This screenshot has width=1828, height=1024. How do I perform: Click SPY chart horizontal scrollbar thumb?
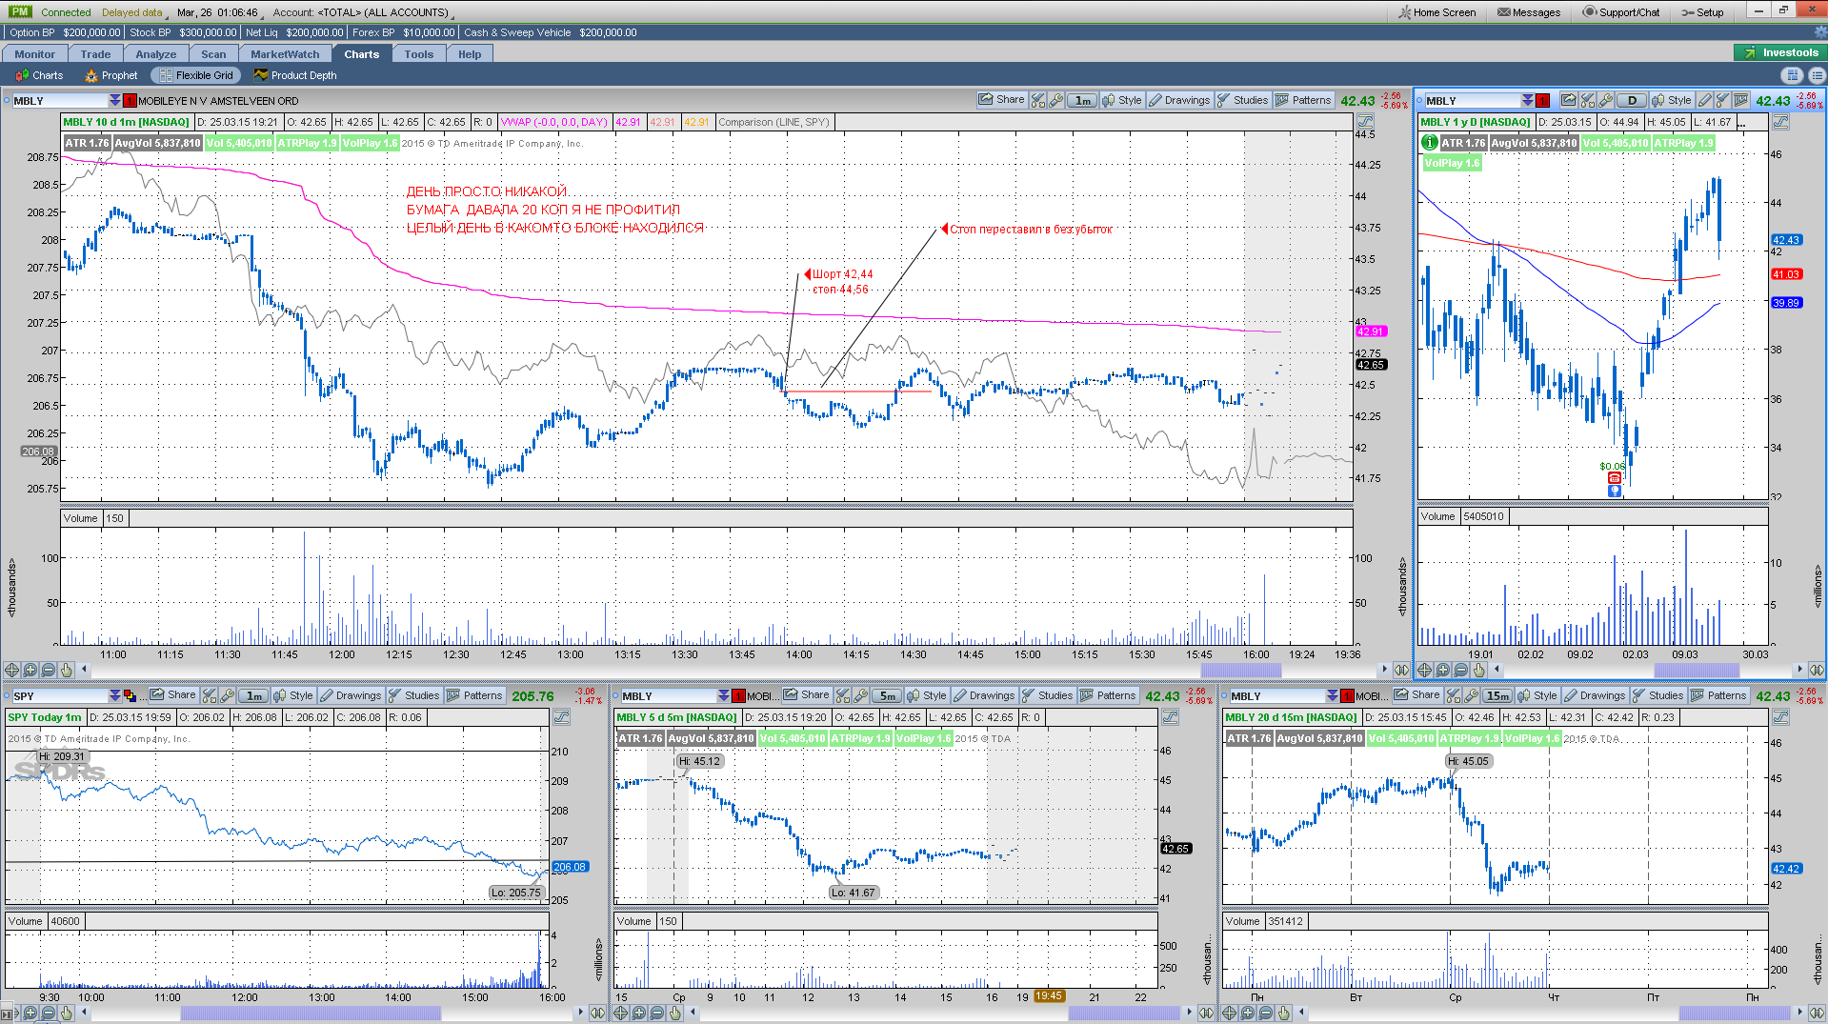(x=311, y=1013)
